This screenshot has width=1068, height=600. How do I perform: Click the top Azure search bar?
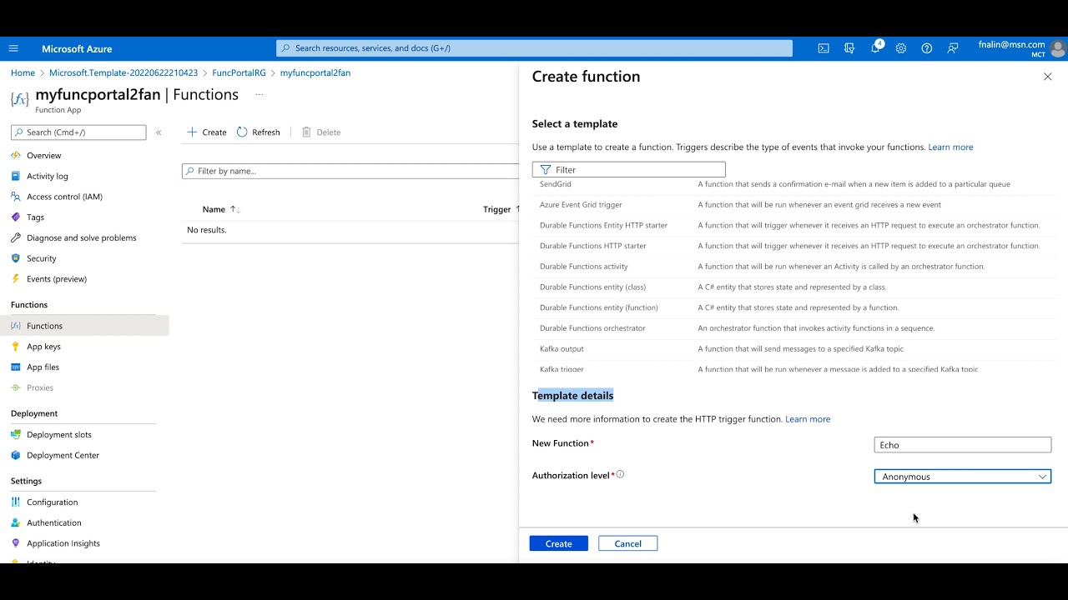pos(534,48)
